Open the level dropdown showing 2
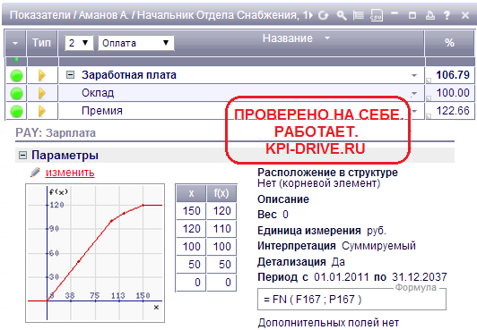Image resolution: width=477 pixels, height=330 pixels. (x=79, y=43)
